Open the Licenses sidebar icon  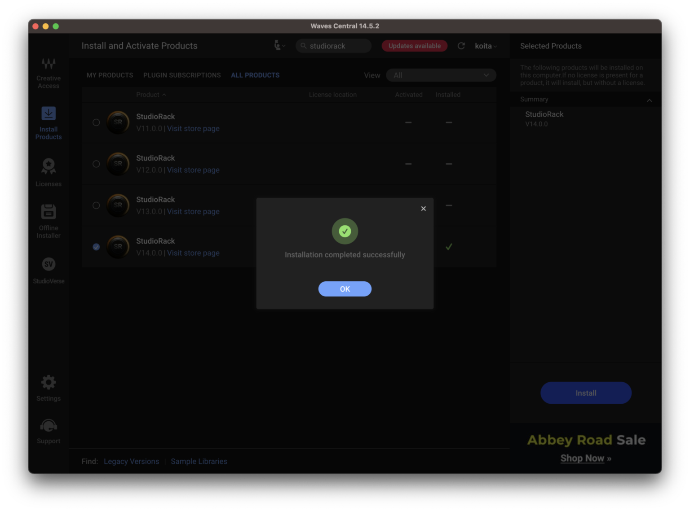pos(49,166)
